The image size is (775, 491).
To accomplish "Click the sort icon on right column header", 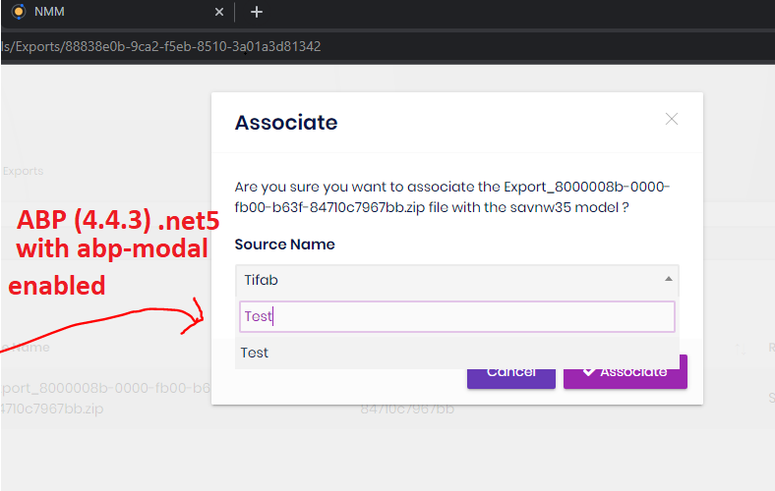I will (741, 348).
